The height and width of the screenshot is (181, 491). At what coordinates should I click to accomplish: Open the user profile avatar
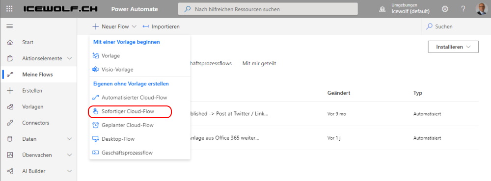tap(481, 9)
